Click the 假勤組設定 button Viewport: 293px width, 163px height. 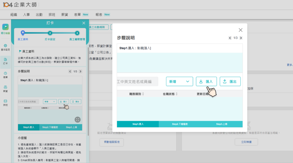coord(112,142)
